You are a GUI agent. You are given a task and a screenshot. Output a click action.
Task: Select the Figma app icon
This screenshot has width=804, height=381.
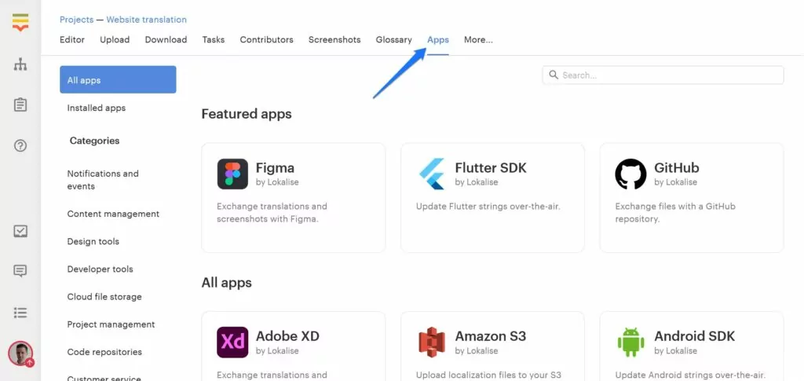tap(232, 174)
